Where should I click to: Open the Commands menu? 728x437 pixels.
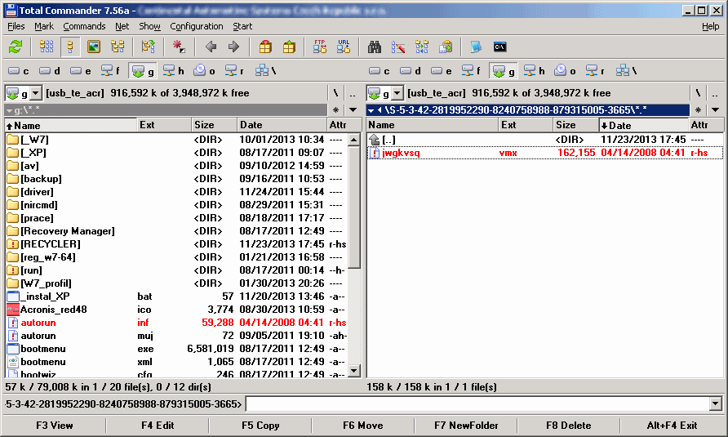click(84, 26)
